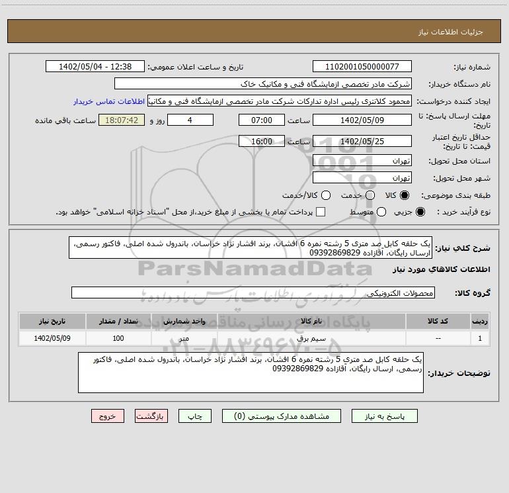This screenshot has width=509, height=493.
Task: Select the جزیی purchase type radio
Action: (420, 212)
